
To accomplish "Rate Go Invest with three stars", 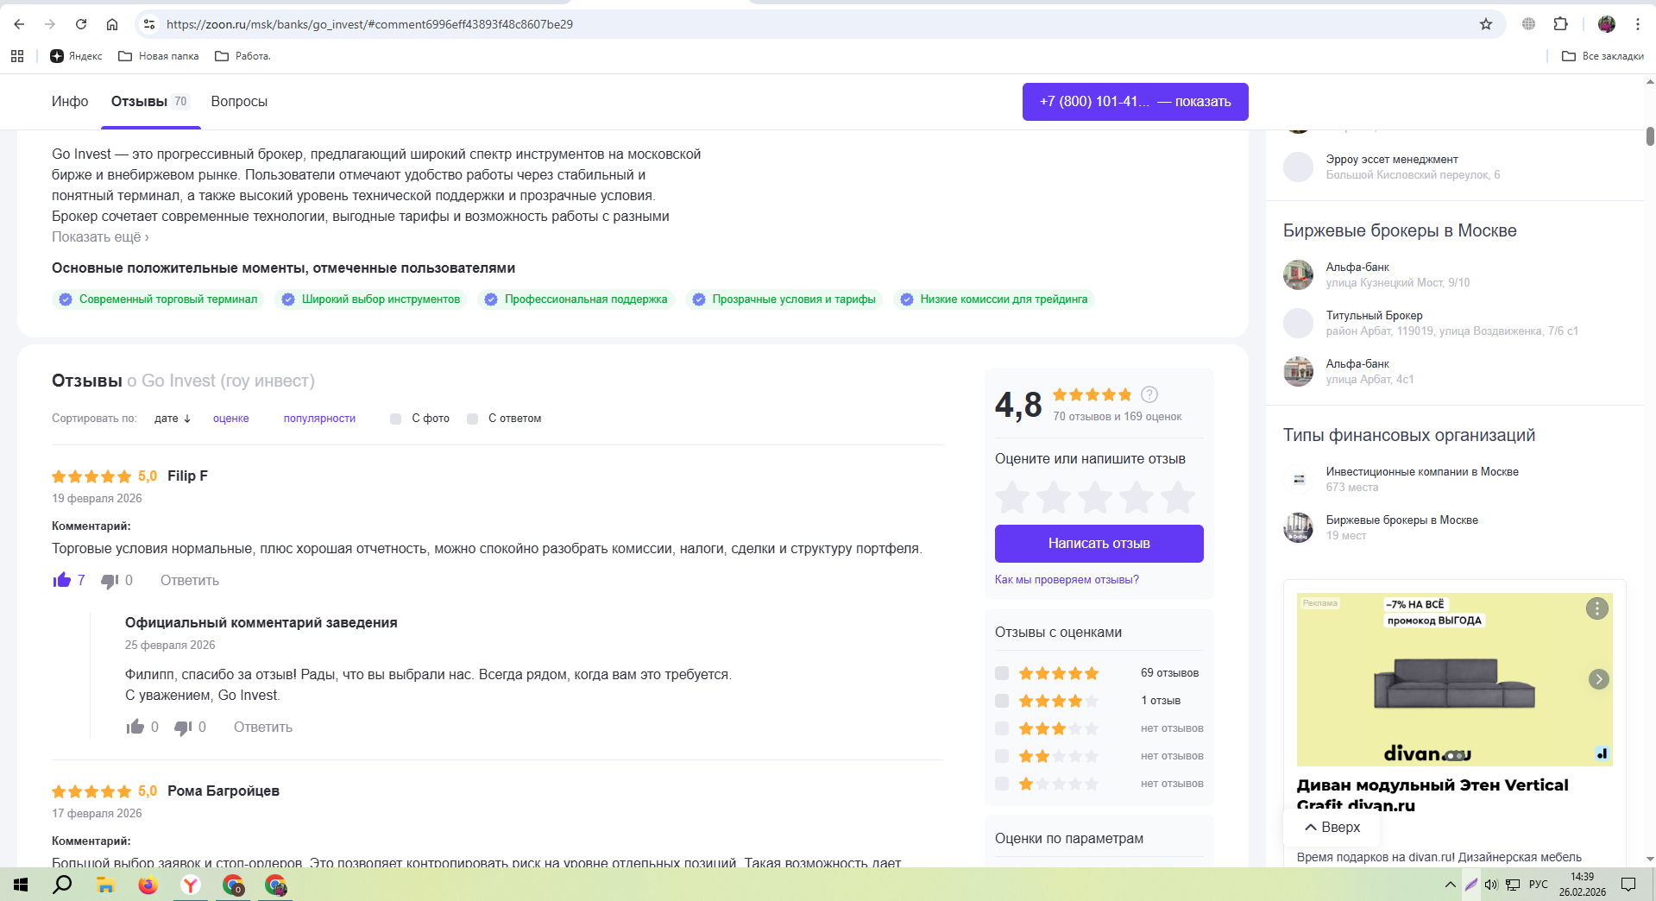I will point(1095,498).
